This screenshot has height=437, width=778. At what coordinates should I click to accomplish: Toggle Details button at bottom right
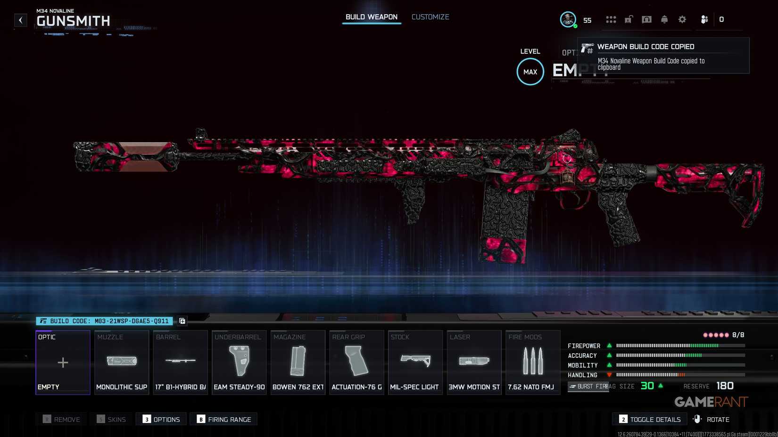(650, 419)
